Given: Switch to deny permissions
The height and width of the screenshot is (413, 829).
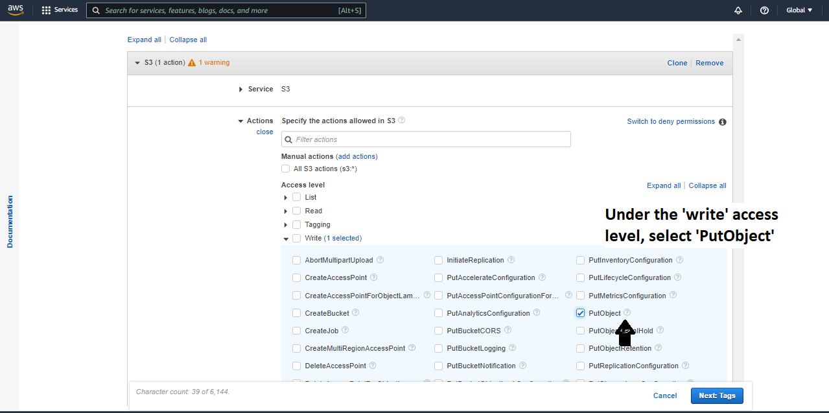Looking at the screenshot, I should (671, 121).
